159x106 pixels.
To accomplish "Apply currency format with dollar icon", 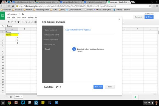I will click(x=23, y=22).
